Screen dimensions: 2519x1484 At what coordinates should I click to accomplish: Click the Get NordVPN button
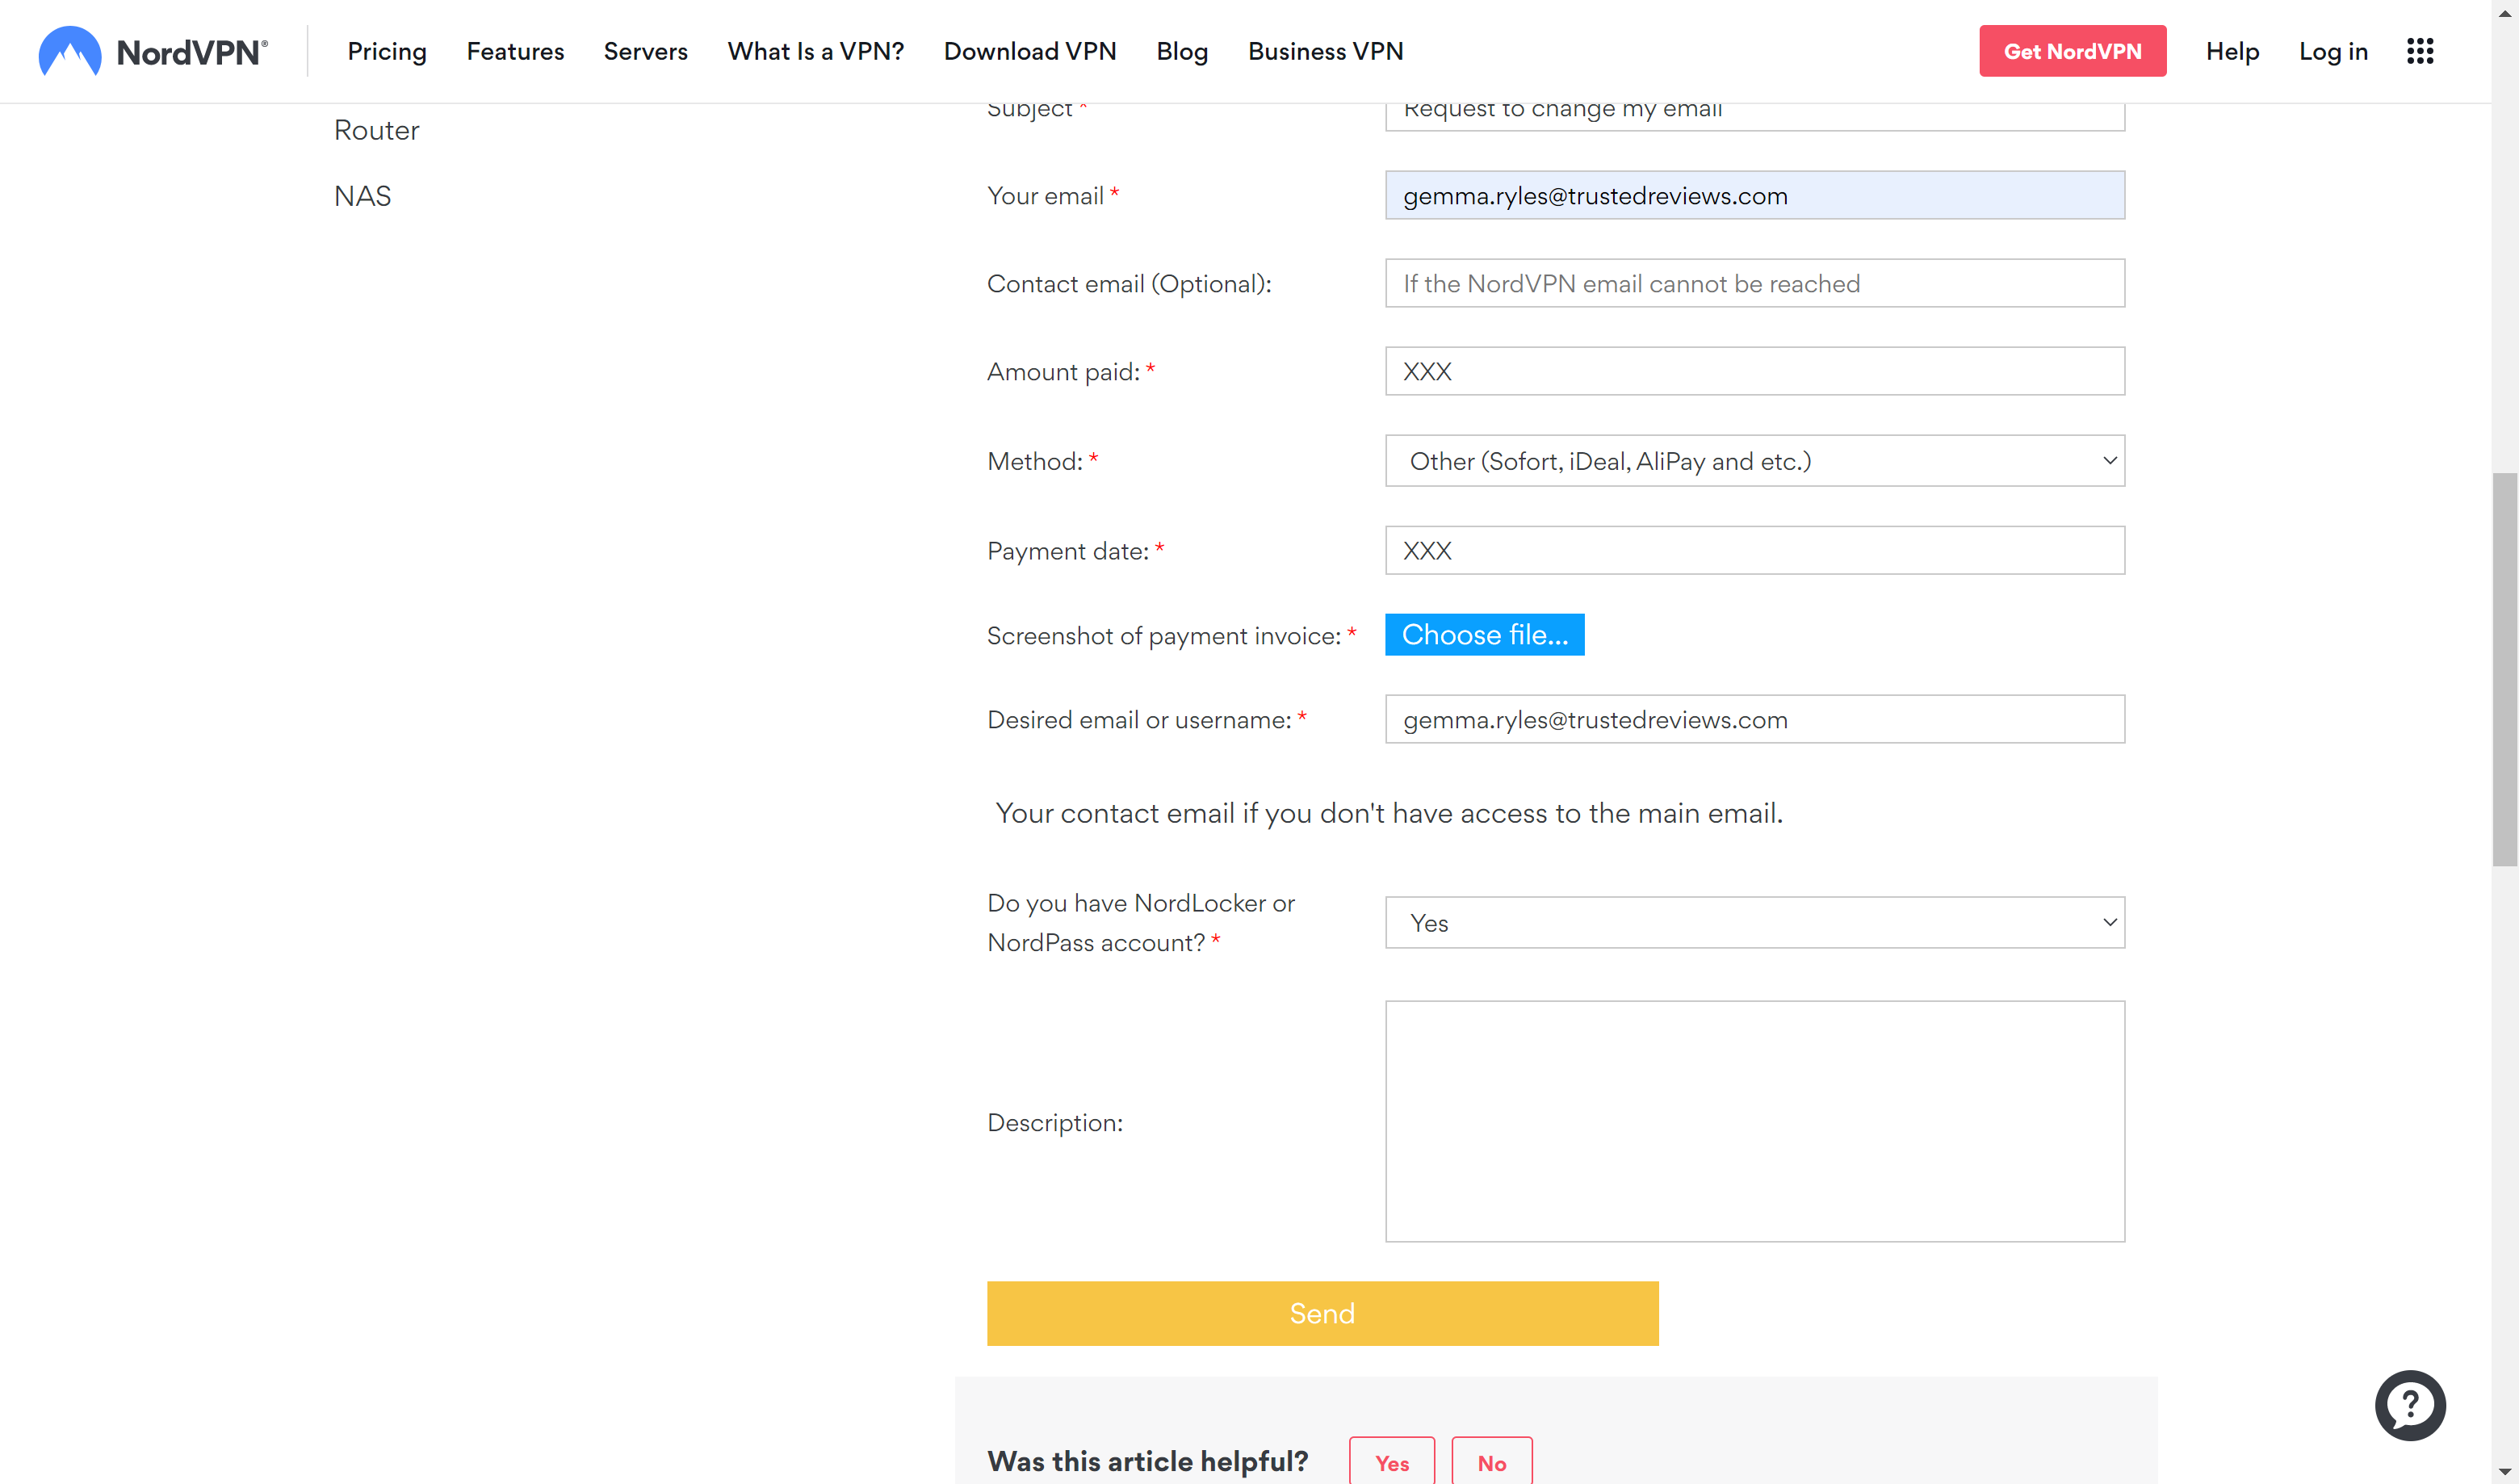click(2072, 51)
